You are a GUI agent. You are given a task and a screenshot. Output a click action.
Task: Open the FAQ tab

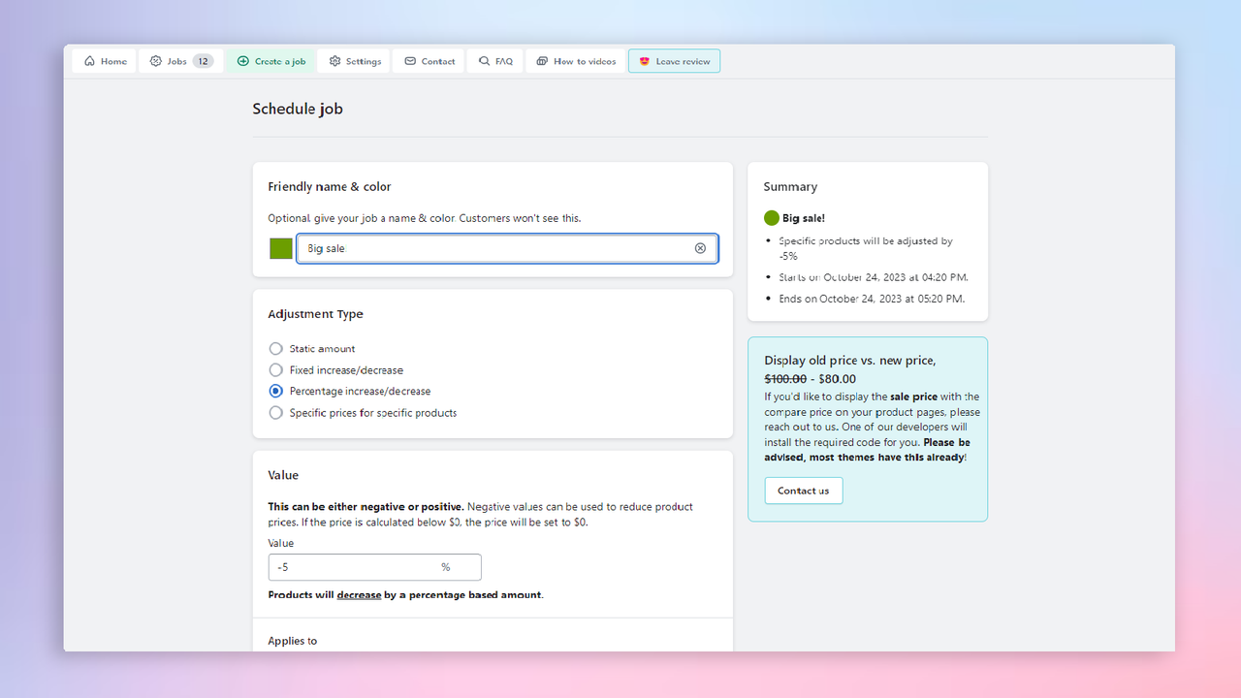(x=495, y=61)
